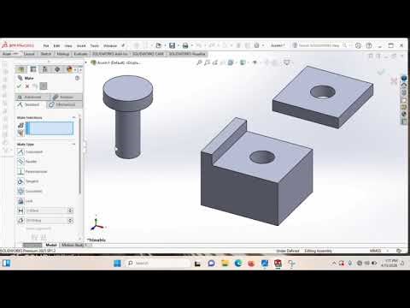Switch to the FeatureManager design tree tab
Image resolution: width=410 pixels, height=308 pixels.
pyautogui.click(x=21, y=69)
